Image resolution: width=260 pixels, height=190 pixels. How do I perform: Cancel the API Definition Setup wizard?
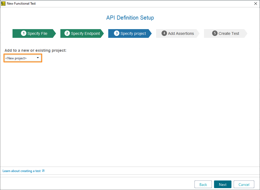click(244, 185)
